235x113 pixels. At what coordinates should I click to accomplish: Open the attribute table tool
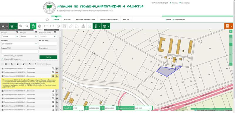click(x=64, y=26)
